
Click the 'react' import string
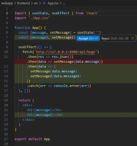coord(92,13)
